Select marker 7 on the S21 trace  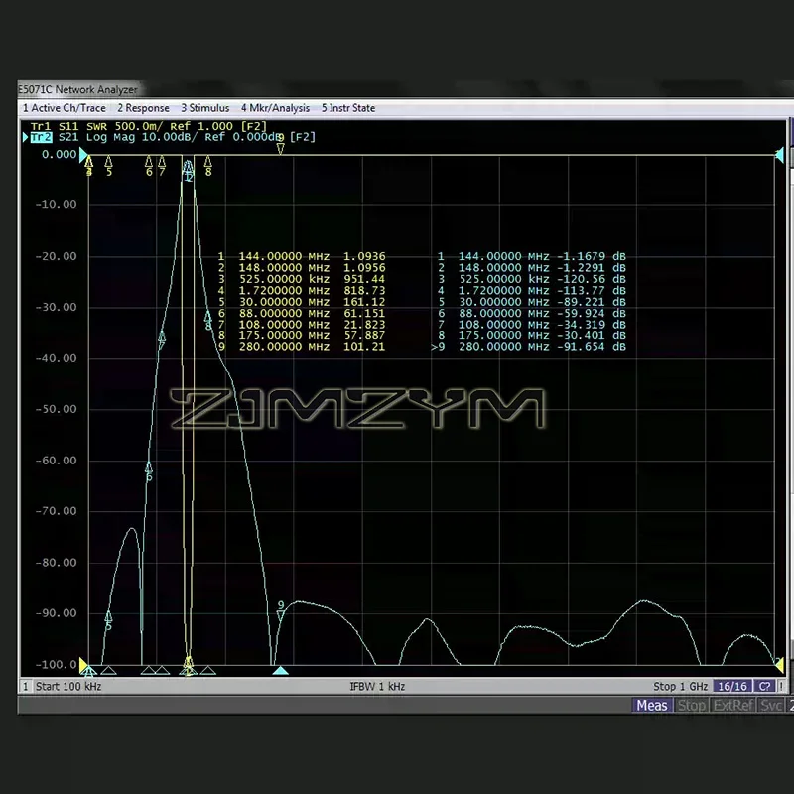(162, 339)
